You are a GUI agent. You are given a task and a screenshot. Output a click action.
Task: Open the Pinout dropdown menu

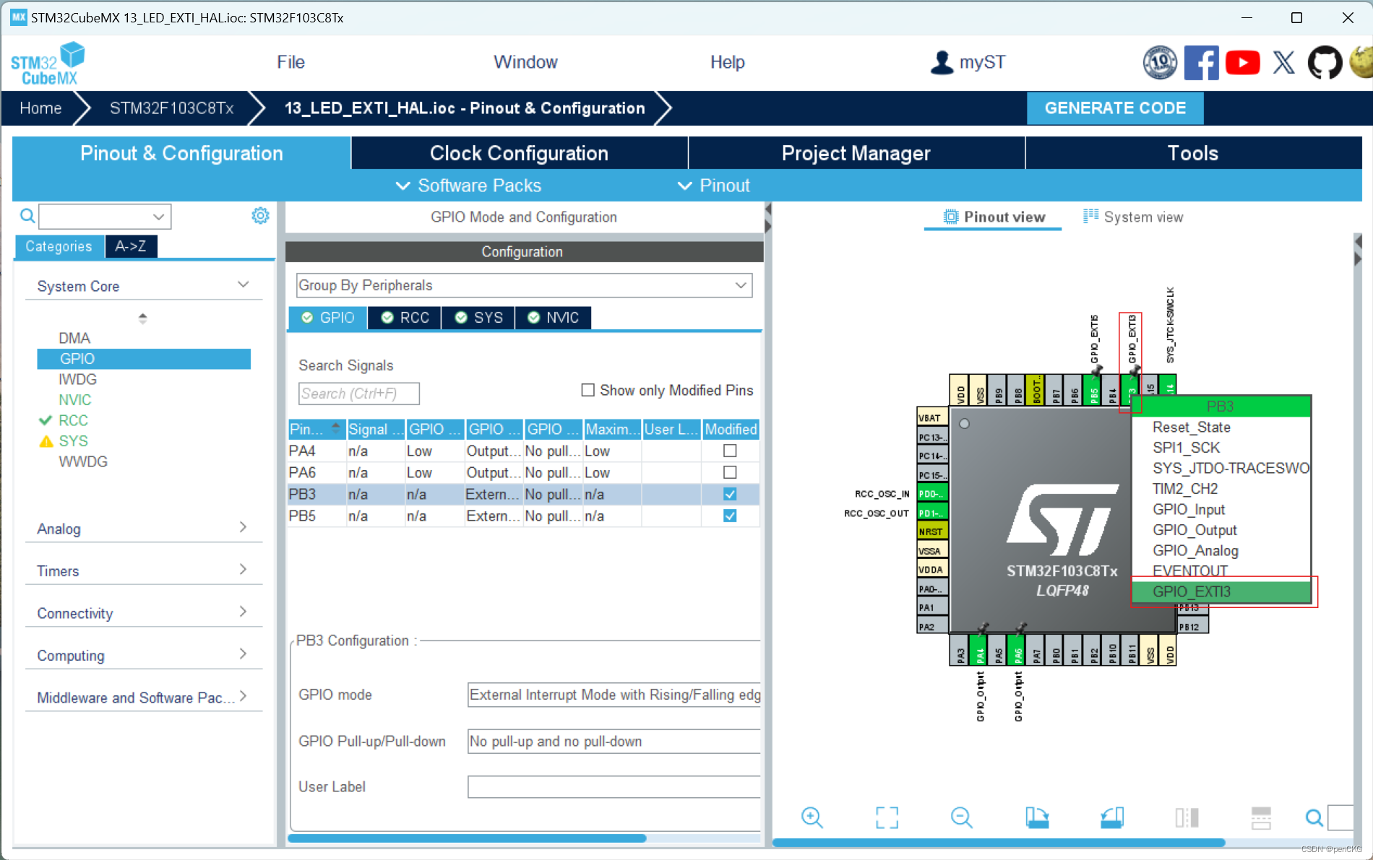(714, 186)
